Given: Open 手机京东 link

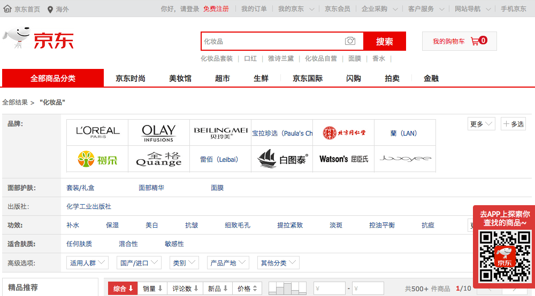Looking at the screenshot, I should [x=514, y=9].
